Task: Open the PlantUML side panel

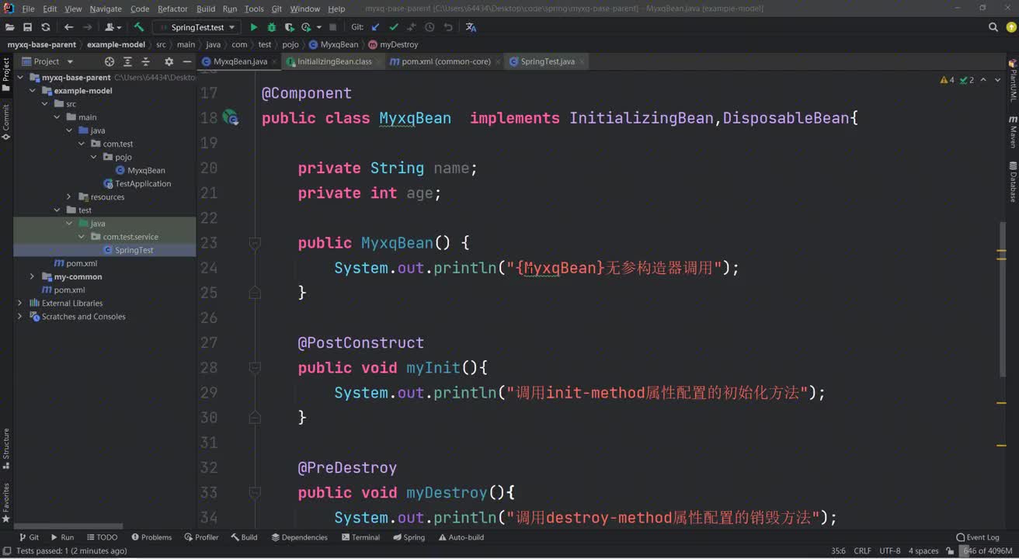Action: tap(1013, 81)
